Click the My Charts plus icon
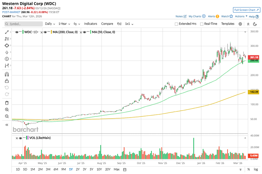The image size is (262, 174). pyautogui.click(x=204, y=16)
